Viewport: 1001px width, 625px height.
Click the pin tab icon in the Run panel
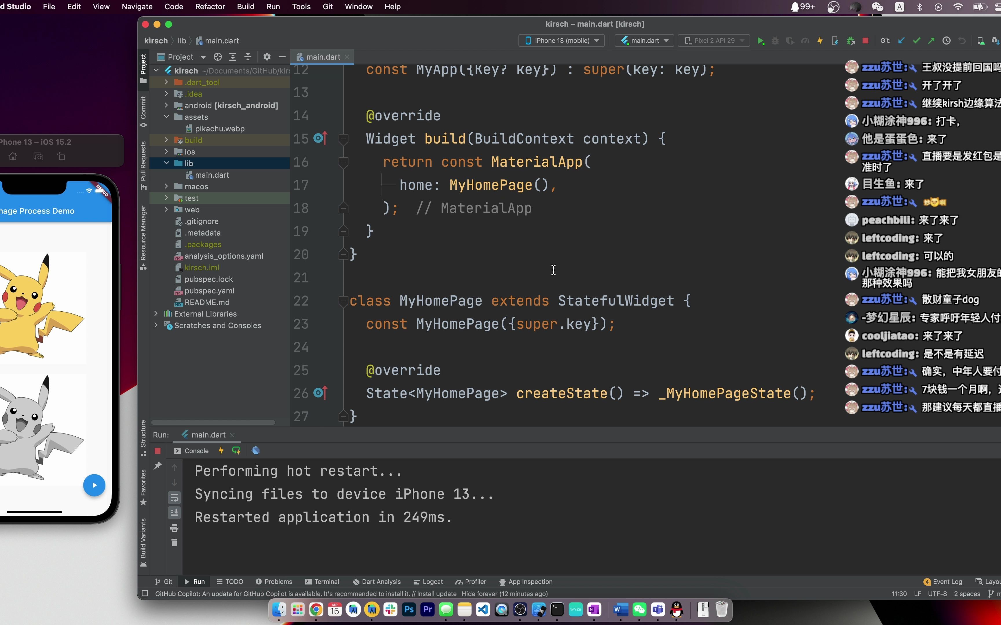(158, 466)
